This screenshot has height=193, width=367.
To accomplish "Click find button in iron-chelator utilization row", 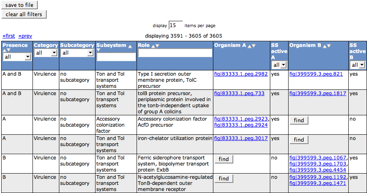I will 299,140.
